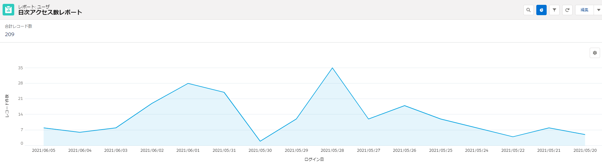This screenshot has height=165, width=602.
Task: Click the lowest point at 2021/05/30
Action: [260, 141]
